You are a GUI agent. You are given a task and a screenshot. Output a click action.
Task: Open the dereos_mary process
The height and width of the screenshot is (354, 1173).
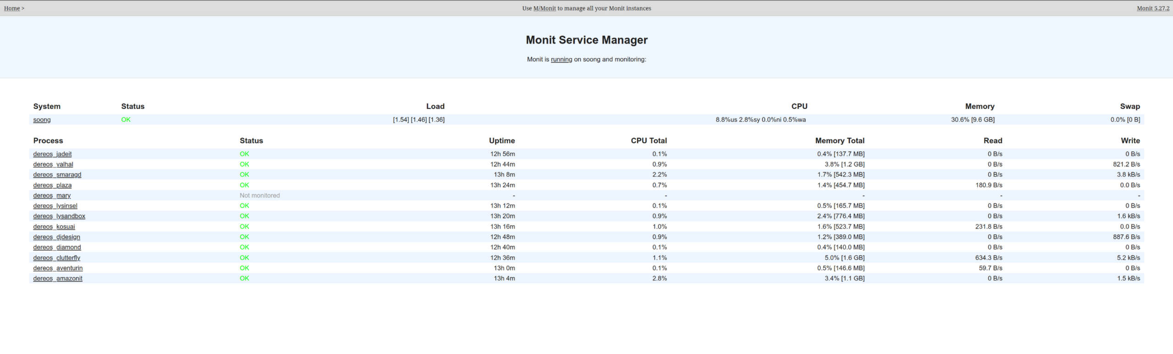pos(52,195)
